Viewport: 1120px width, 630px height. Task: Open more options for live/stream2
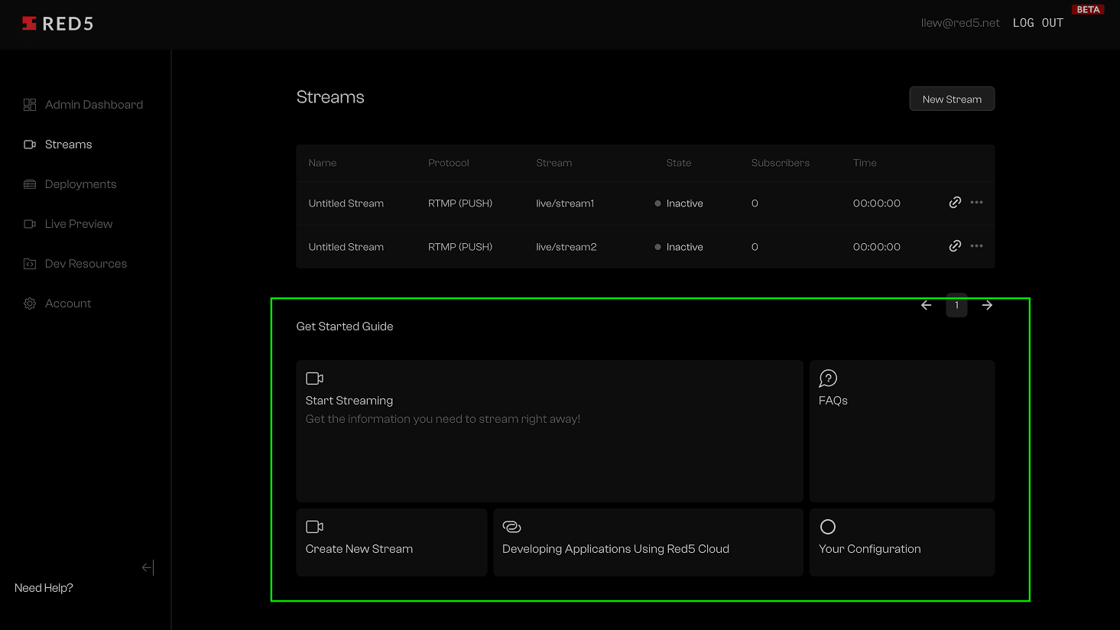click(977, 246)
